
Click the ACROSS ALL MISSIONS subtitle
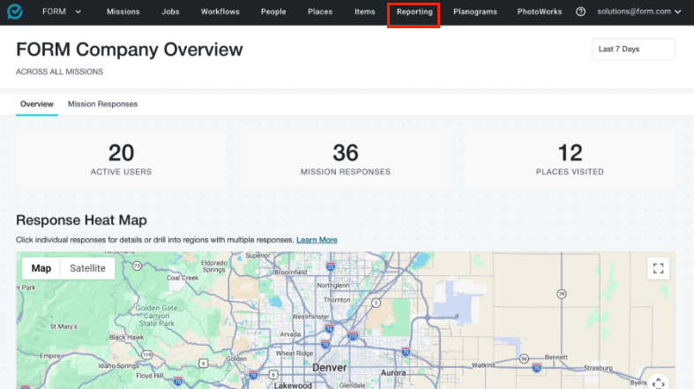coord(59,71)
